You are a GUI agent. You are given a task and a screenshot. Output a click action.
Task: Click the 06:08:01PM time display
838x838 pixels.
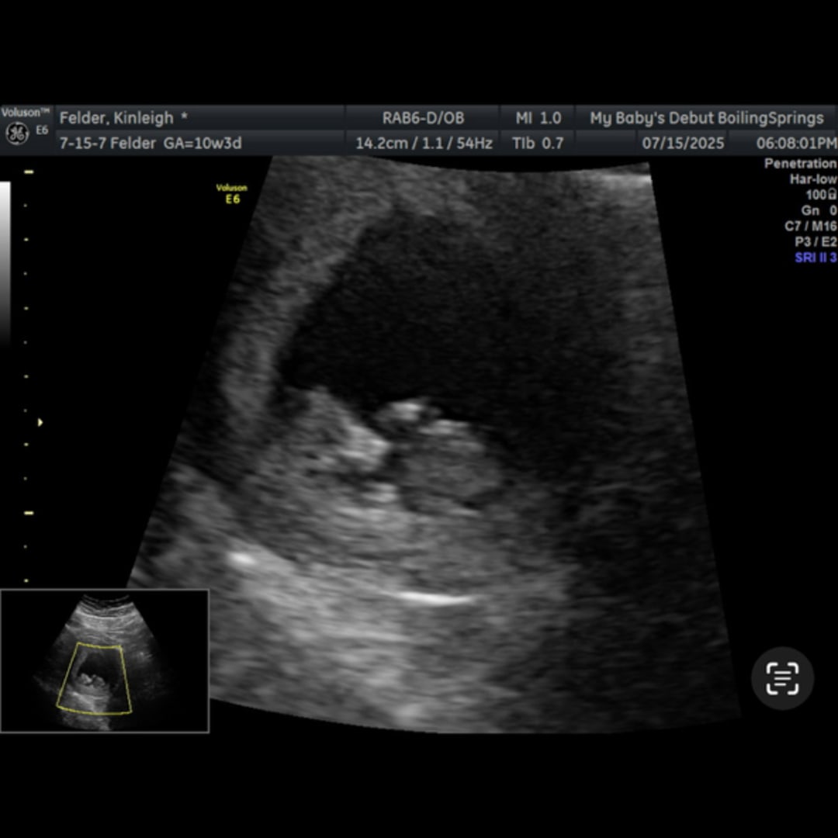(x=796, y=143)
